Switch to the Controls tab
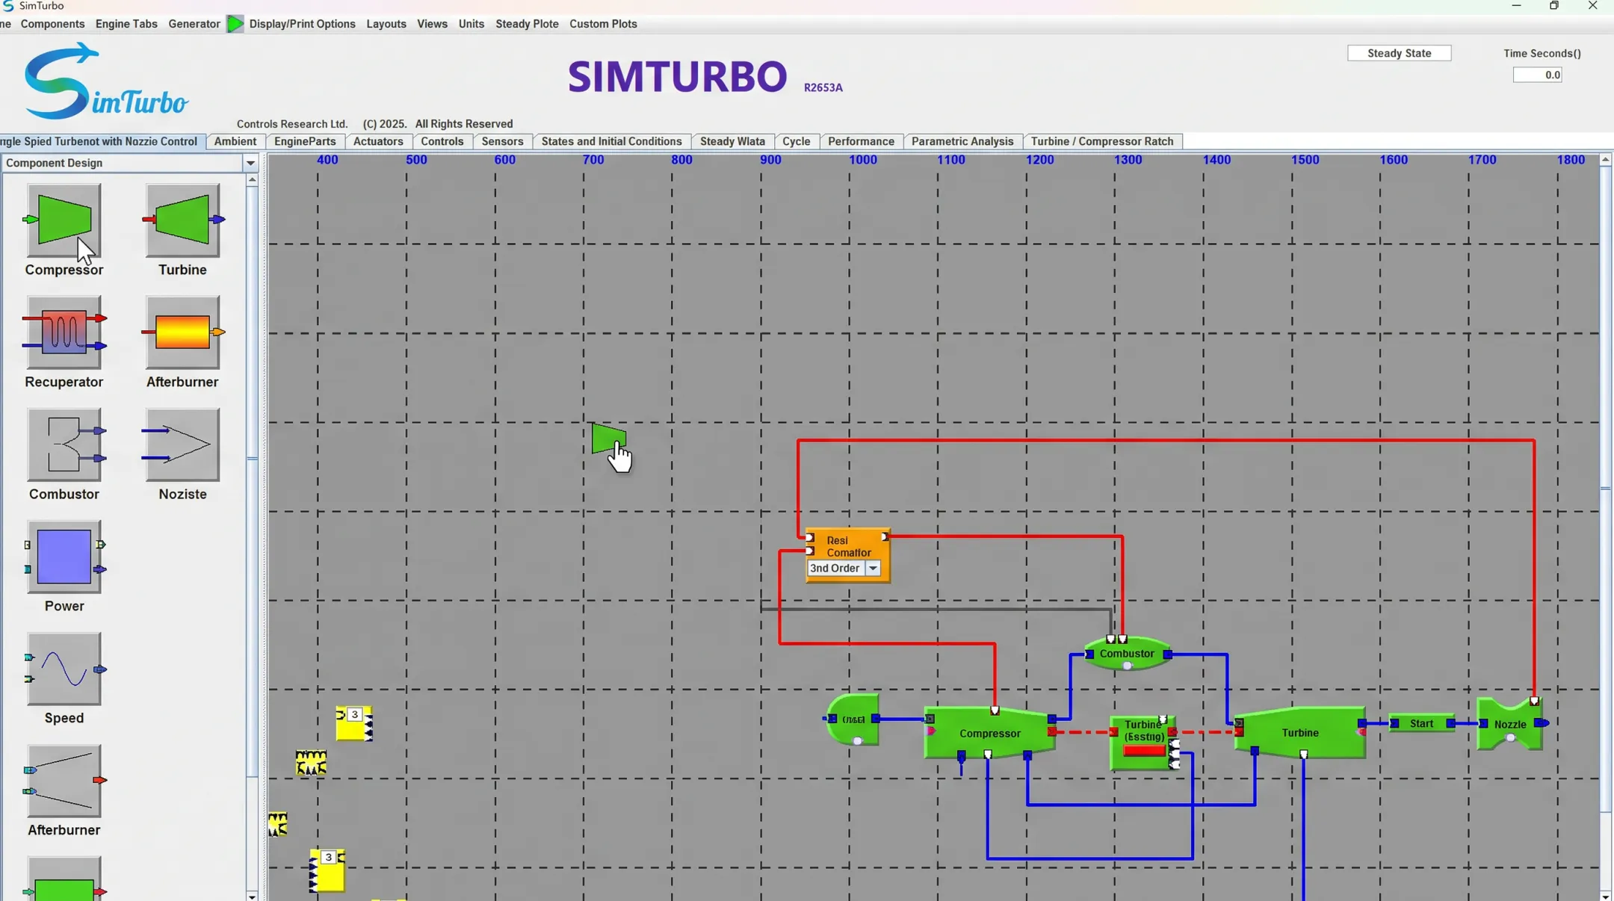Viewport: 1614px width, 901px height. [442, 141]
